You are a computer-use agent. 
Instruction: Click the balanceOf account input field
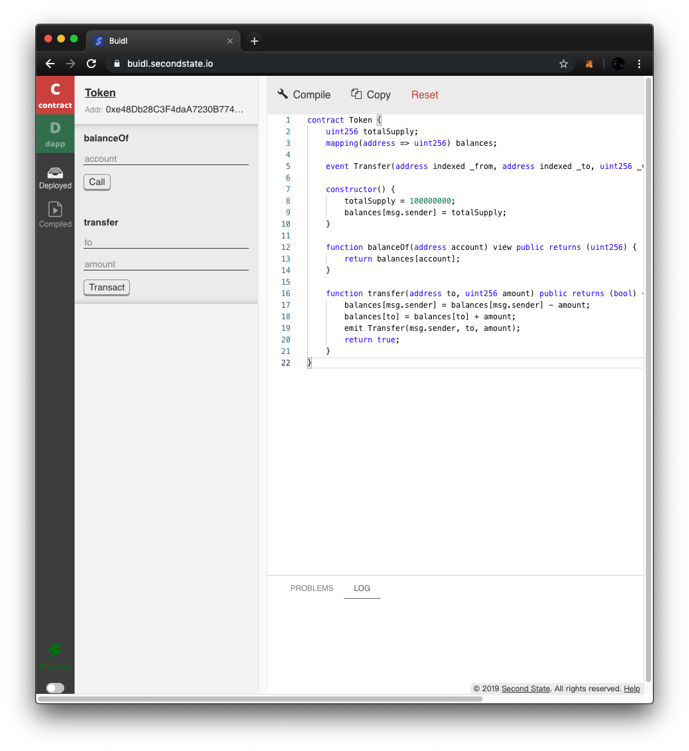click(166, 159)
